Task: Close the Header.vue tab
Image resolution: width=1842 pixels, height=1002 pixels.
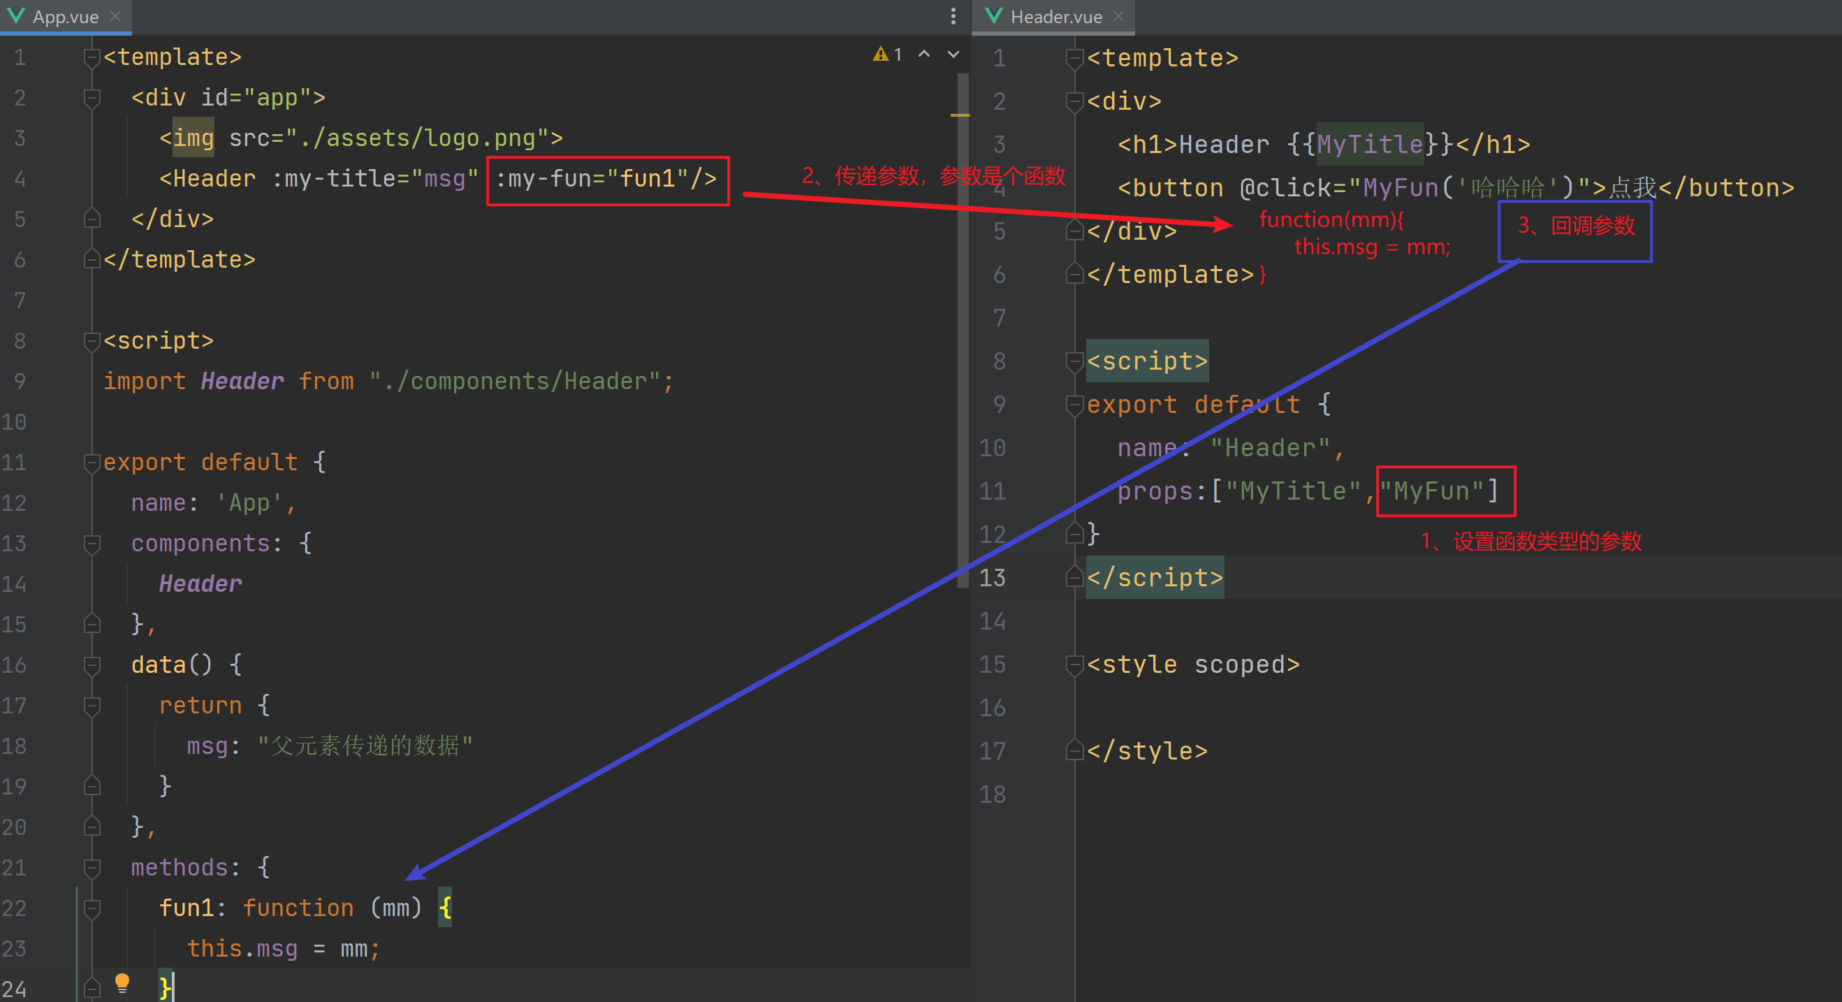Action: tap(1119, 17)
